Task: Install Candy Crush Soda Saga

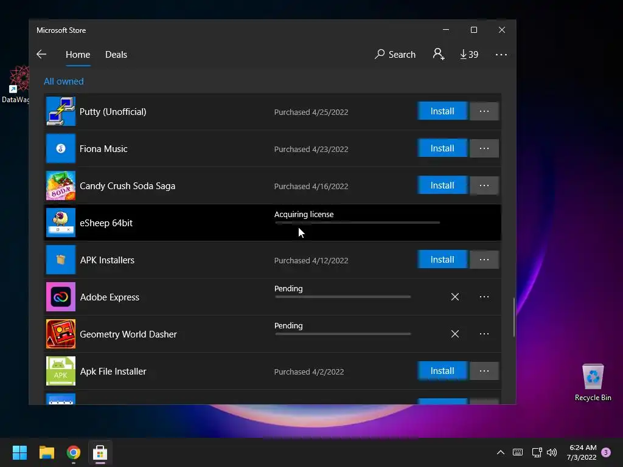Action: [x=442, y=185]
